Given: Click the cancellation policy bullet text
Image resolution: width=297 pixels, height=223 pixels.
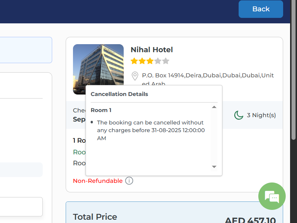Looking at the screenshot, I should click(x=150, y=130).
